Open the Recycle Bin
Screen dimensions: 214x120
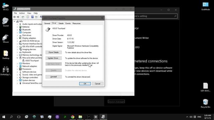[205, 103]
